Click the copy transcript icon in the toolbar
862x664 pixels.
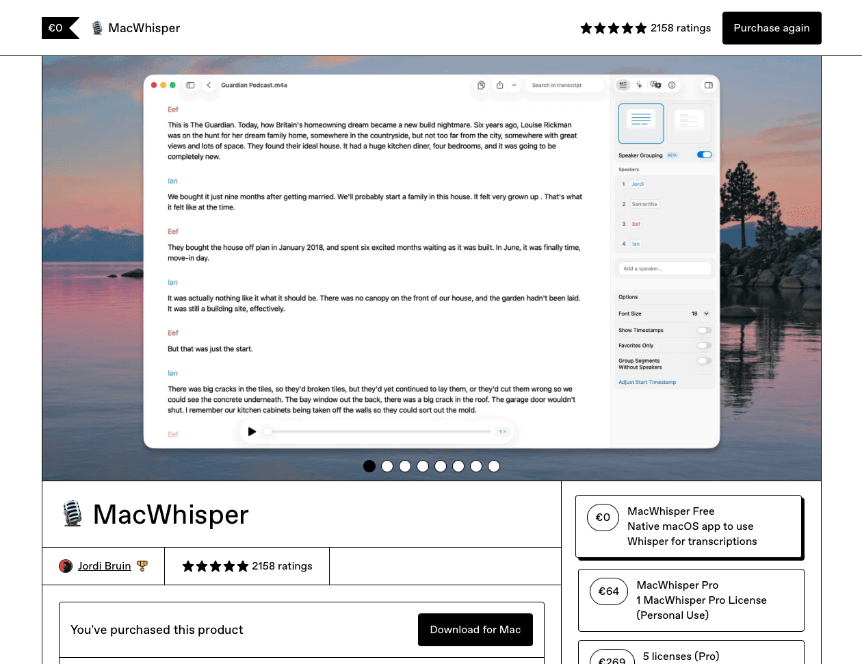coord(481,86)
